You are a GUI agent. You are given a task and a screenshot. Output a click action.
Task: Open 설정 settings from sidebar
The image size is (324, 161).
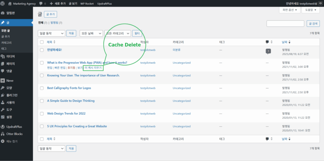(x=9, y=117)
